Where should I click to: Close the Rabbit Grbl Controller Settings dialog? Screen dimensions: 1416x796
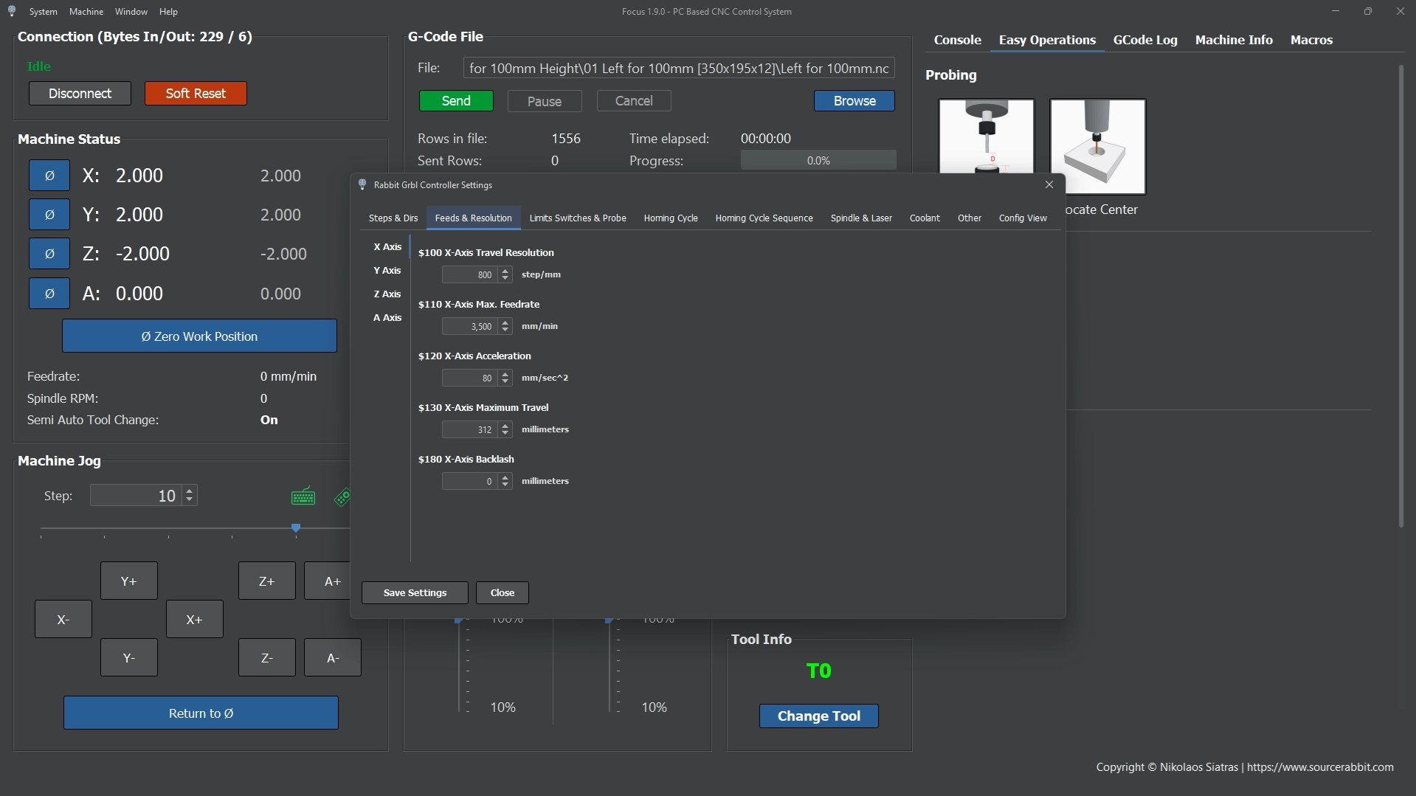[x=1049, y=184]
